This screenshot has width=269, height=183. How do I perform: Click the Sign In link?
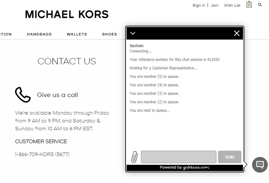(199, 5)
